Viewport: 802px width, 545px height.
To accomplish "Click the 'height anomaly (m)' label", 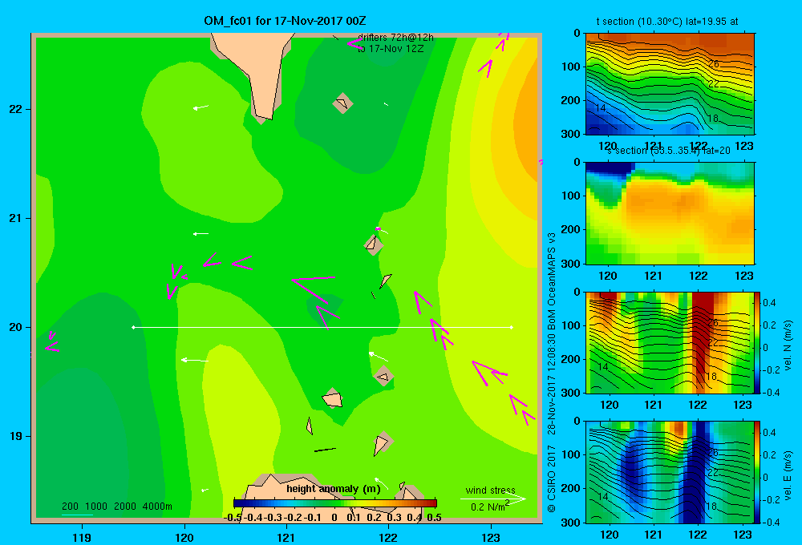I will coord(334,489).
